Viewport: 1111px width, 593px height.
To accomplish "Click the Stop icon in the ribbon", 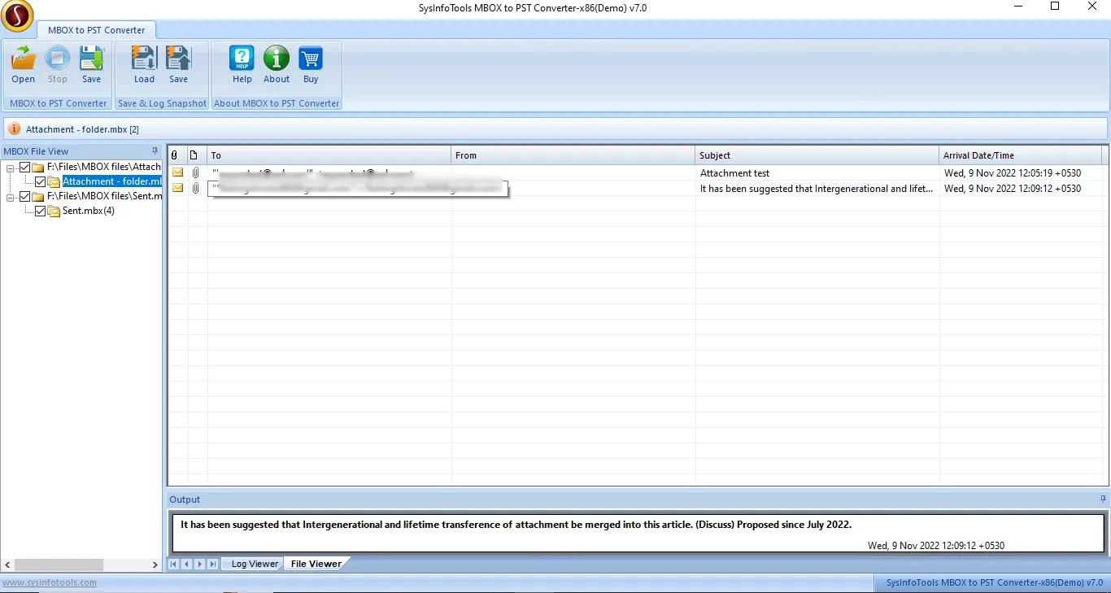I will click(x=58, y=59).
